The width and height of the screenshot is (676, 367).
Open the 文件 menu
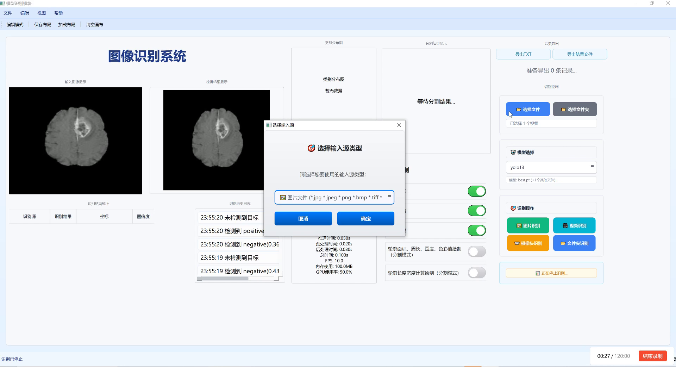click(x=8, y=13)
